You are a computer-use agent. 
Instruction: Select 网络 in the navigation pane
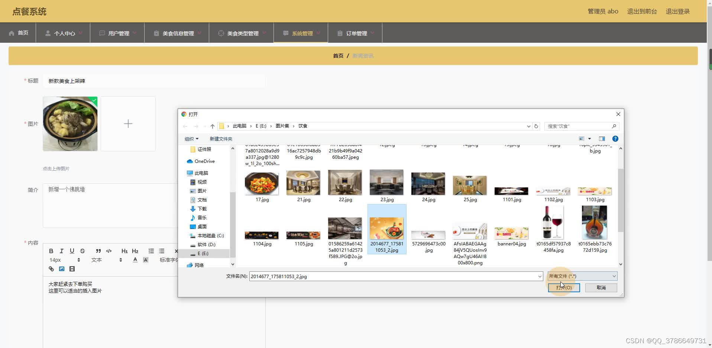click(x=195, y=265)
